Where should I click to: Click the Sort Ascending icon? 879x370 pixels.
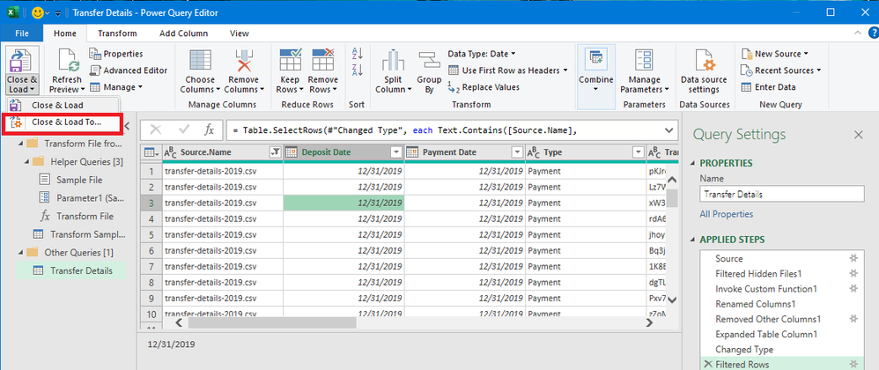pyautogui.click(x=357, y=55)
